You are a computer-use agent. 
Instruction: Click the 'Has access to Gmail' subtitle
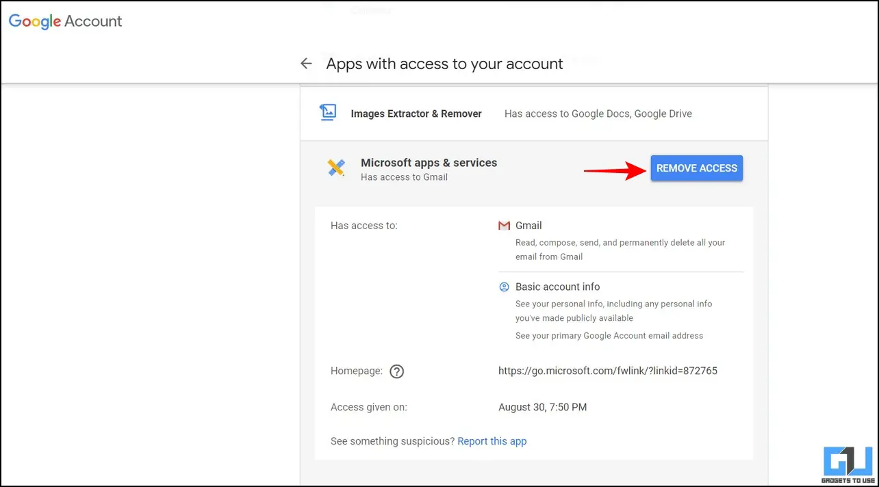coord(404,177)
